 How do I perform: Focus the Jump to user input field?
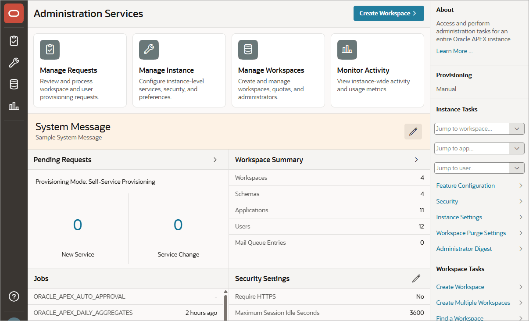point(472,168)
